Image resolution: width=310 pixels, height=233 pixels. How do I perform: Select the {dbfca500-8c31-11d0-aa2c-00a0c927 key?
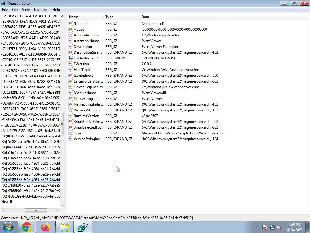31,98
